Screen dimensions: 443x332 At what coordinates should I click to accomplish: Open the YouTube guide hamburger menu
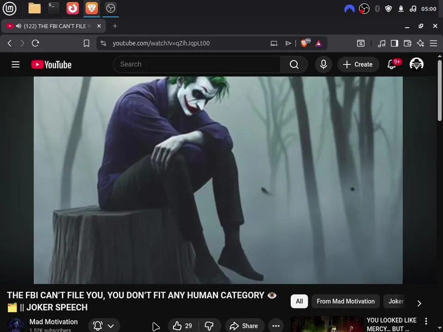coord(16,65)
